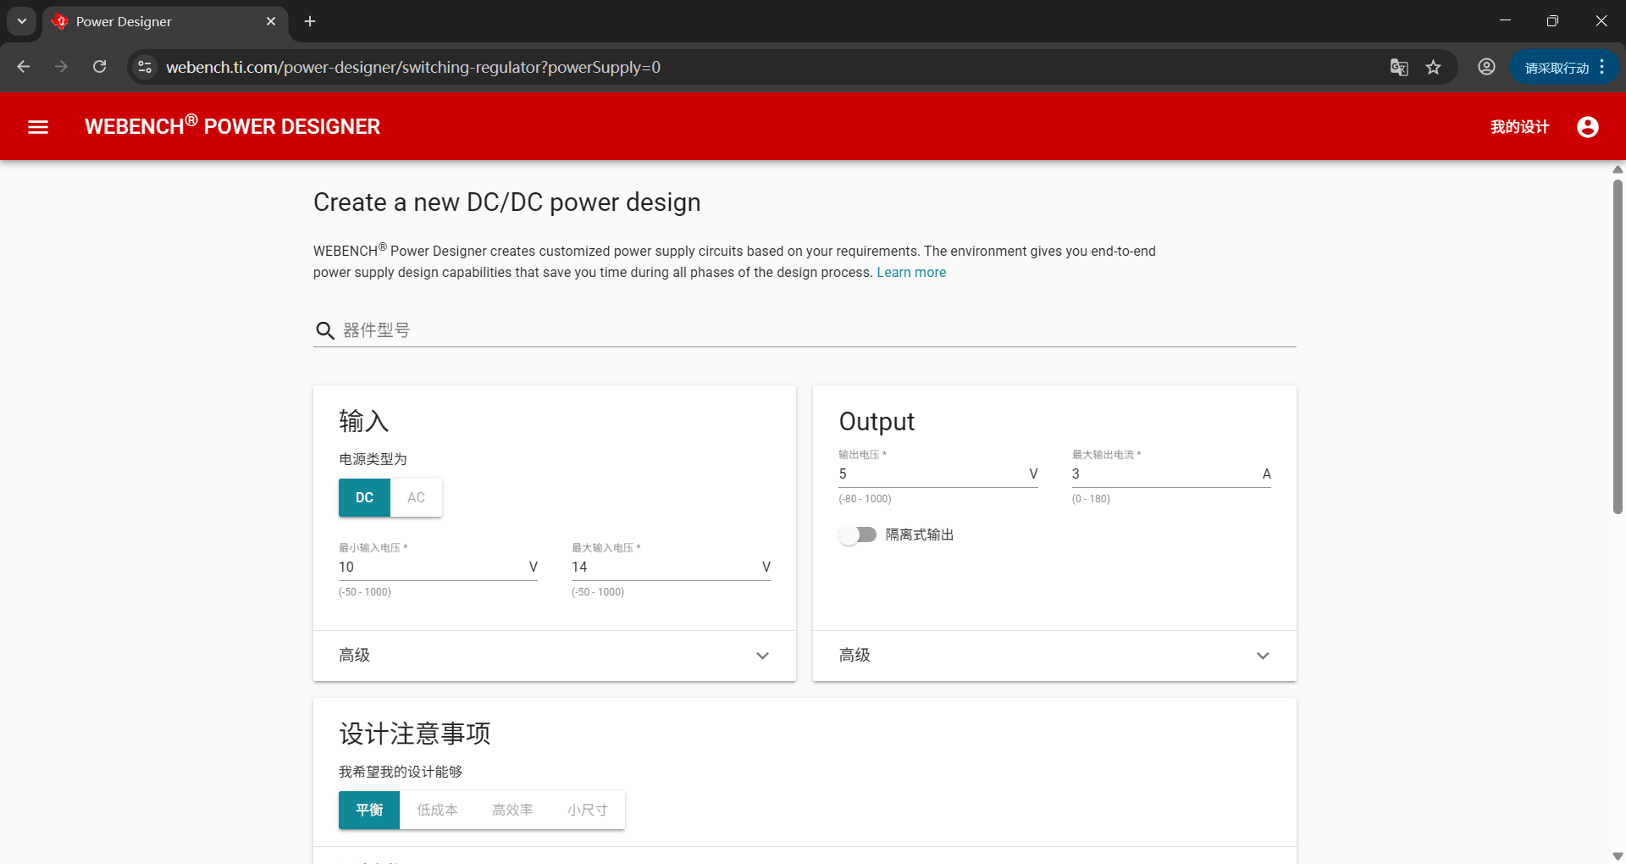
Task: Click the 我希望我的设计能够 label
Action: pos(401,772)
